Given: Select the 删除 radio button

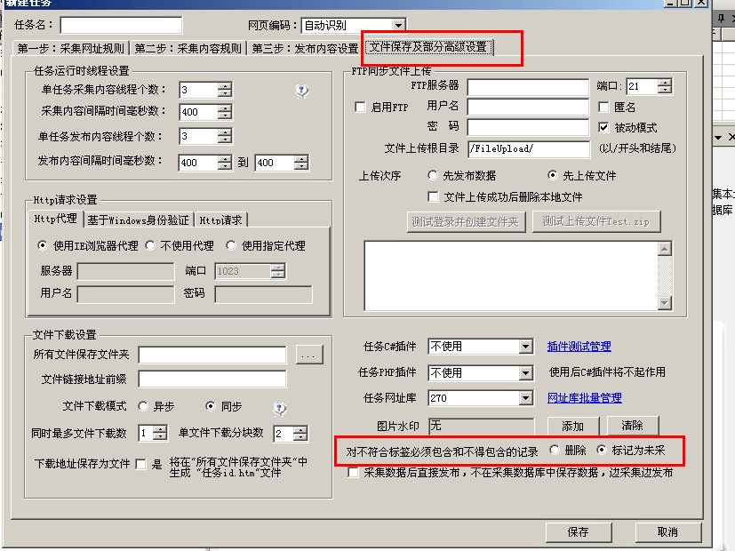Looking at the screenshot, I should click(x=555, y=451).
